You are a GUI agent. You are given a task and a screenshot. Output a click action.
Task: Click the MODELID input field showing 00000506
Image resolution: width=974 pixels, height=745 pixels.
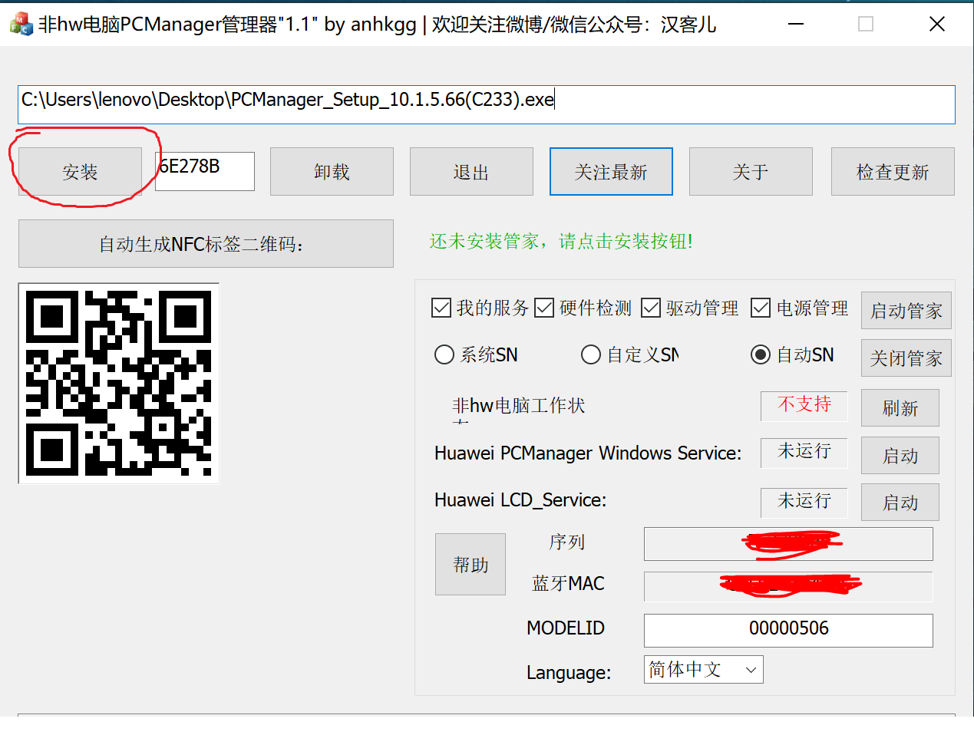(787, 630)
